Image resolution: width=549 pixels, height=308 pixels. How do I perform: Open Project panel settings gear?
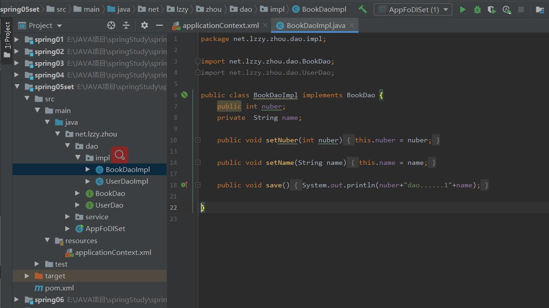coord(144,25)
